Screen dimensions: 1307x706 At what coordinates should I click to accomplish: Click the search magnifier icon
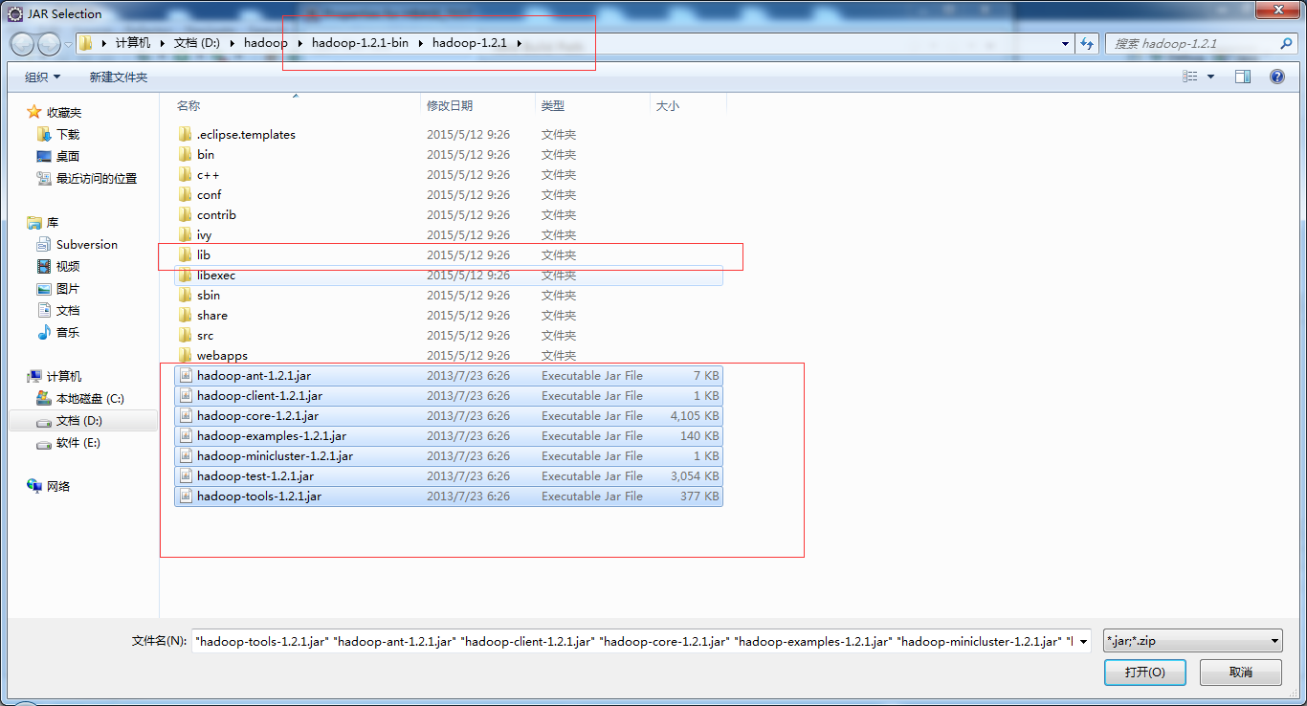tap(1286, 43)
